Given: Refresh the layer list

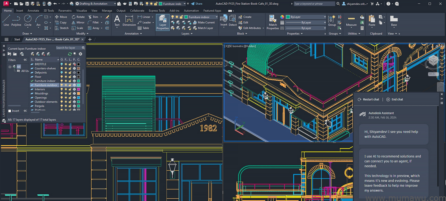Looking at the screenshot, I should click(x=70, y=54).
